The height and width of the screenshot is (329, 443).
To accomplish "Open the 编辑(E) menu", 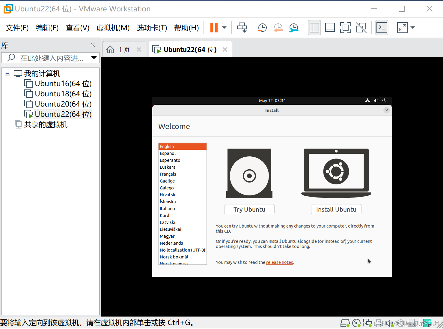I will click(47, 28).
